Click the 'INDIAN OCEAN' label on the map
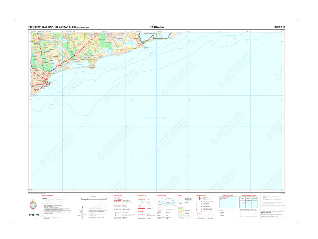Image resolution: width=318 pixels, height=239 pixels. (157, 118)
